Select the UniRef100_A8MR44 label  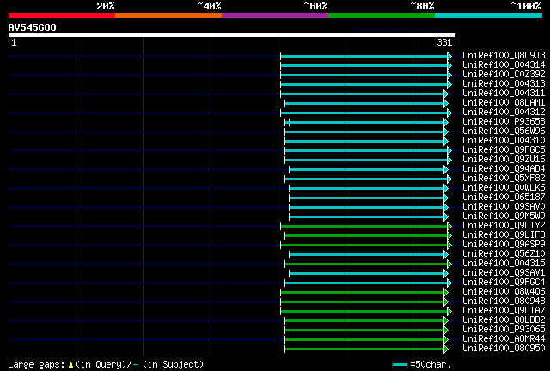[x=504, y=339]
